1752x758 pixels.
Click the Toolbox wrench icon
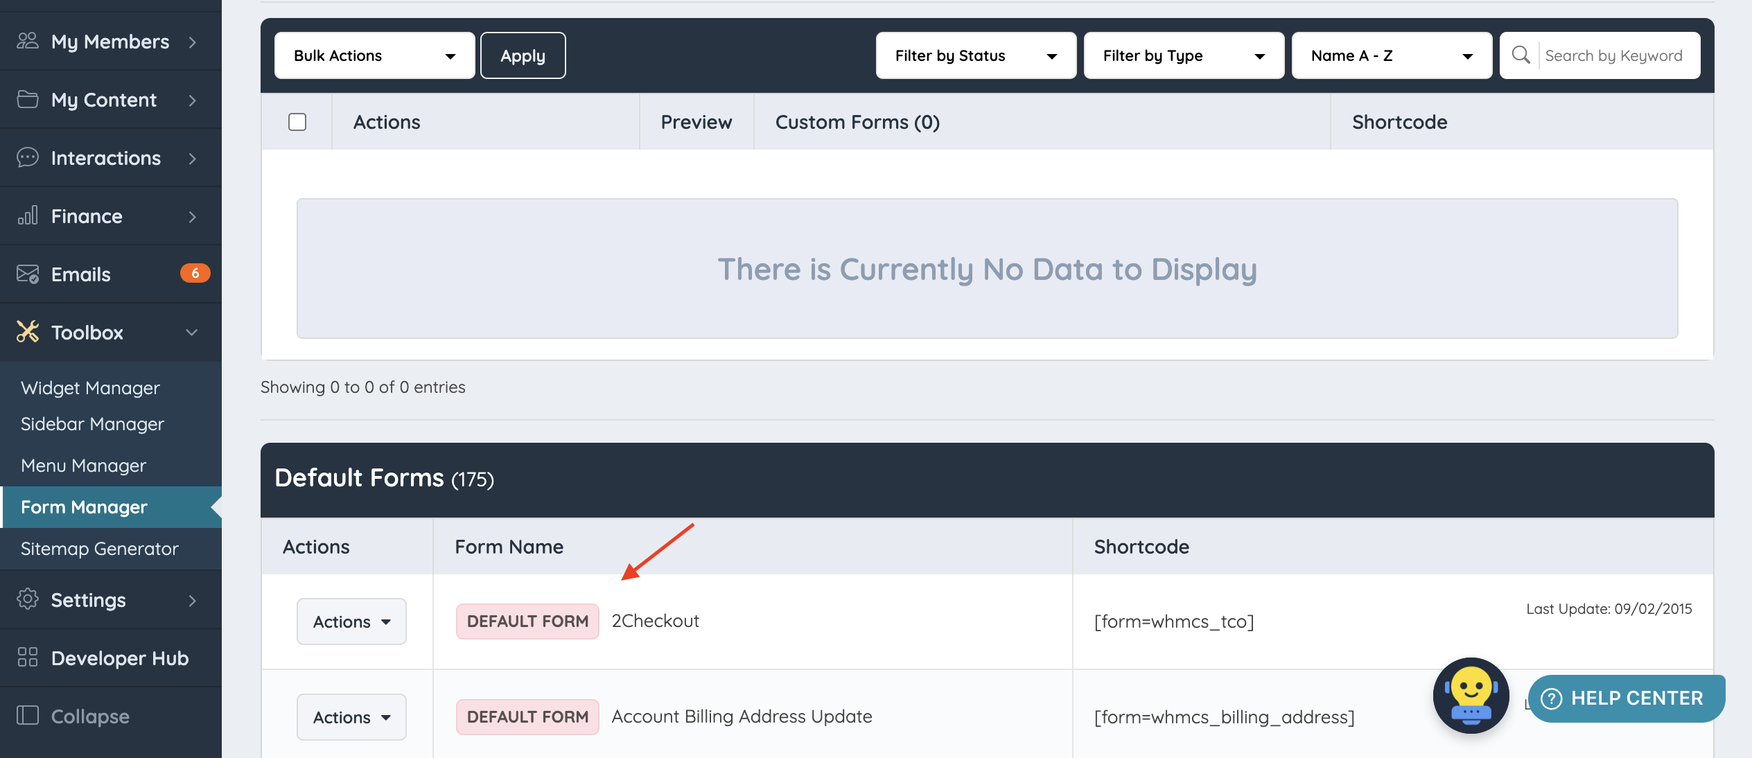tap(28, 332)
